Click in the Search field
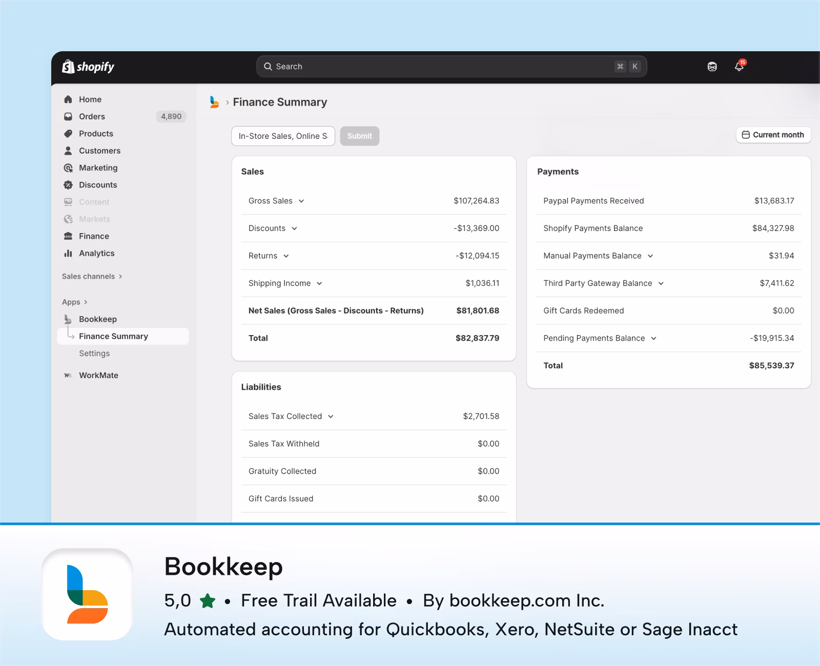Screen dimensions: 820x666 coord(452,67)
